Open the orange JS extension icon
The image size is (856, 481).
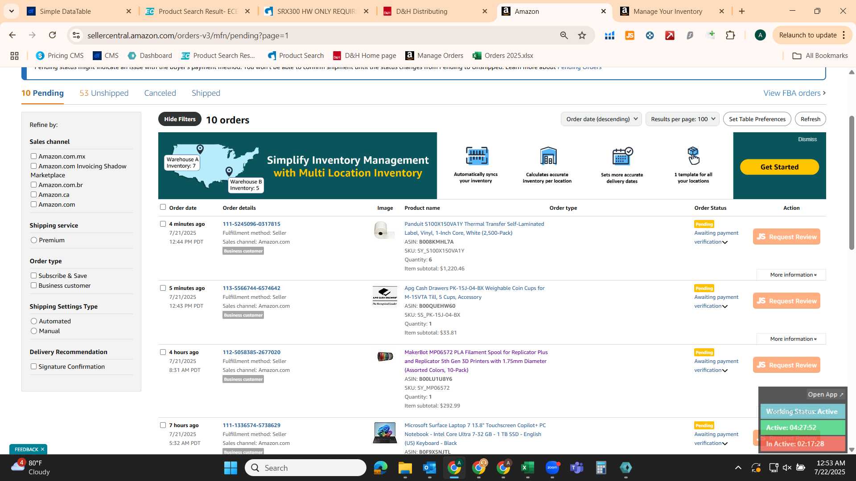click(630, 35)
